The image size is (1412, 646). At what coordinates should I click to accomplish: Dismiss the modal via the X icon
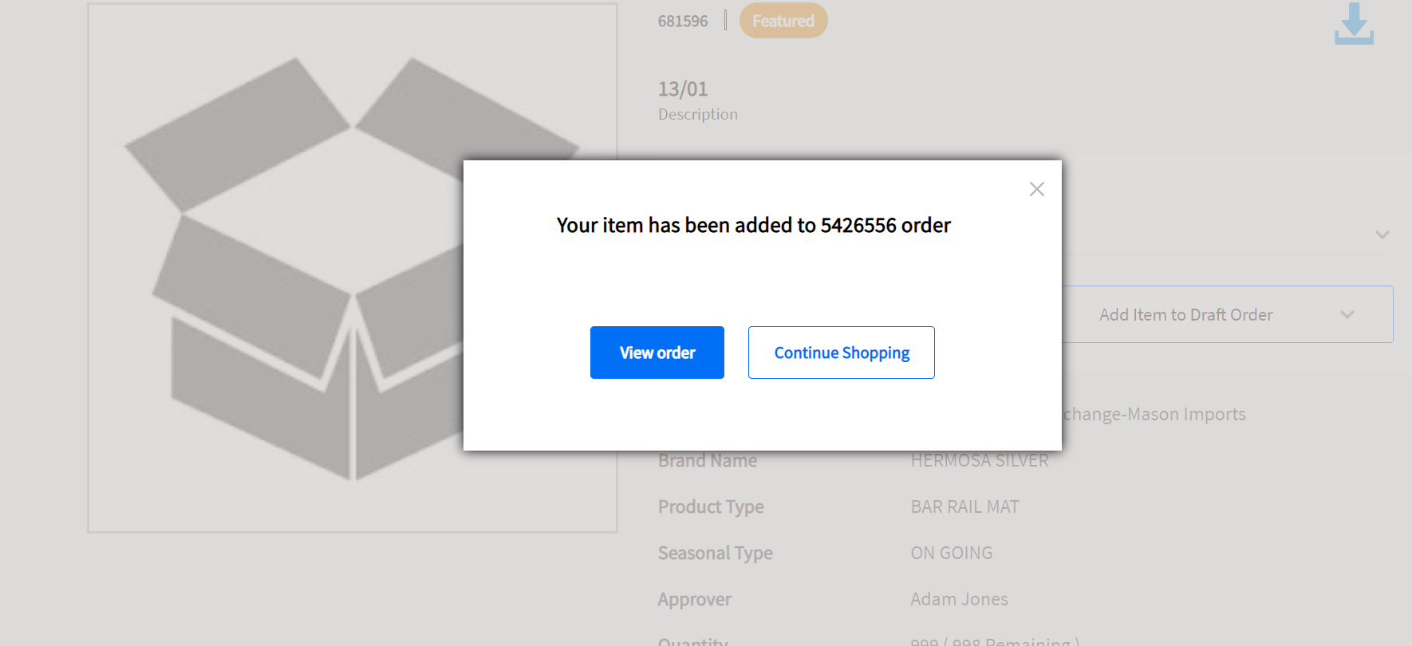pyautogui.click(x=1036, y=188)
